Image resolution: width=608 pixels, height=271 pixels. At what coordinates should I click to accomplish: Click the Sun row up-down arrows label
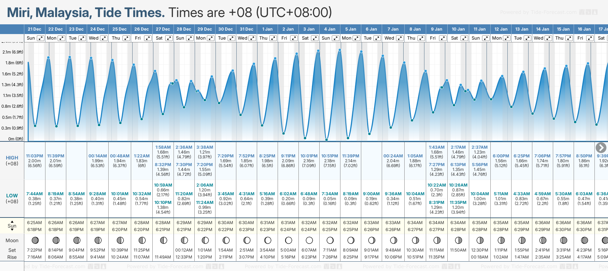pos(12,225)
